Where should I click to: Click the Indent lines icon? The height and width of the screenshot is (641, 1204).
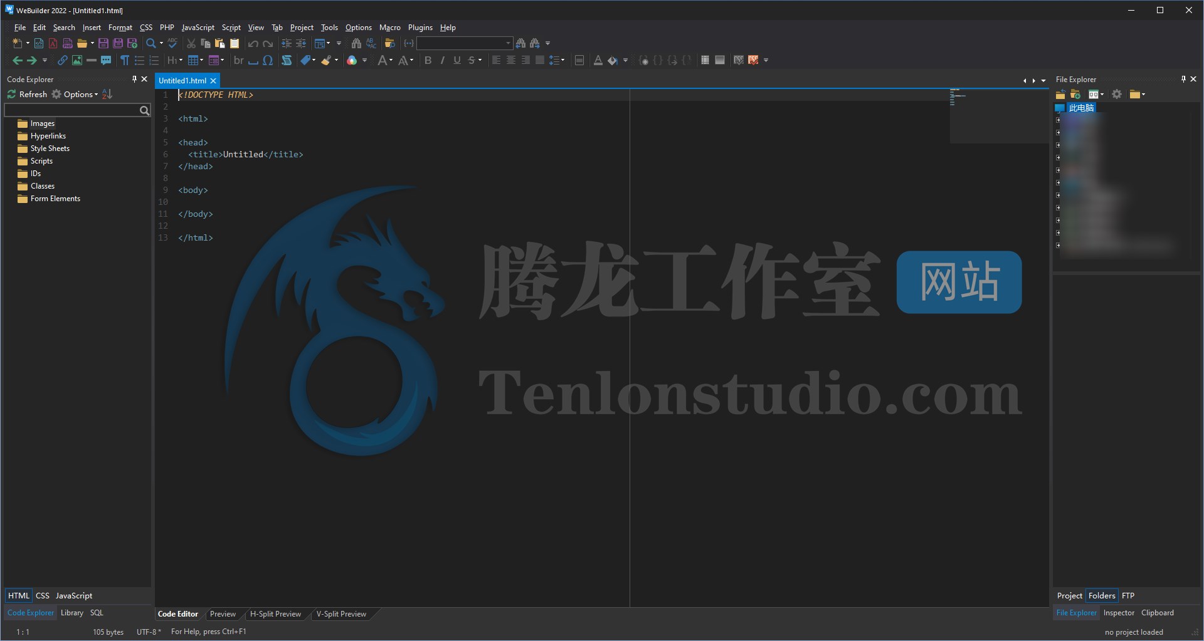pyautogui.click(x=287, y=43)
